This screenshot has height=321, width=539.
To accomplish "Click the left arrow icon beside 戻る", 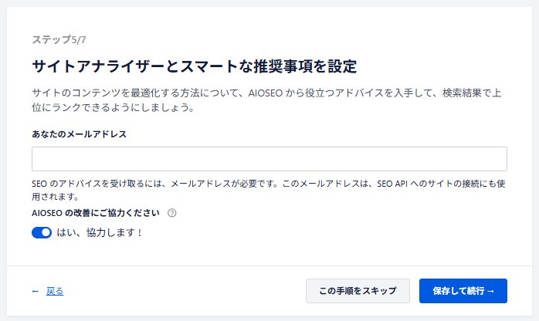I will point(36,291).
